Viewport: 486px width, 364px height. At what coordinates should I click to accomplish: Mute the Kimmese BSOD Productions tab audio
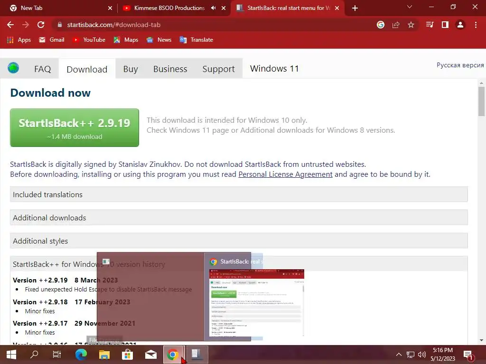(213, 8)
